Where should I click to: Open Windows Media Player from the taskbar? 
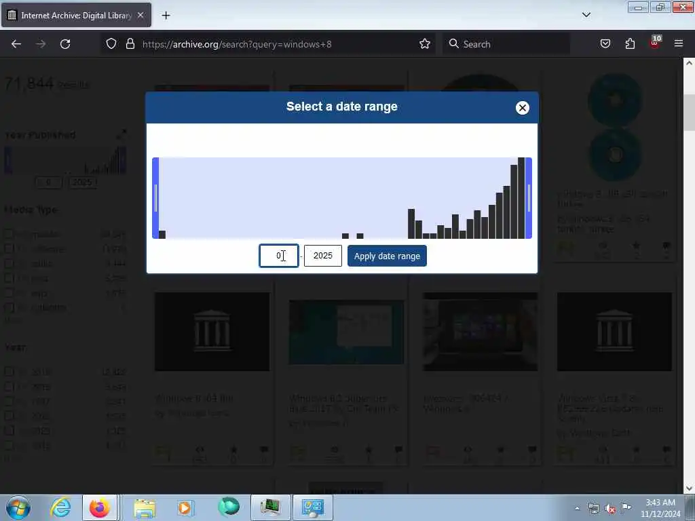[185, 507]
